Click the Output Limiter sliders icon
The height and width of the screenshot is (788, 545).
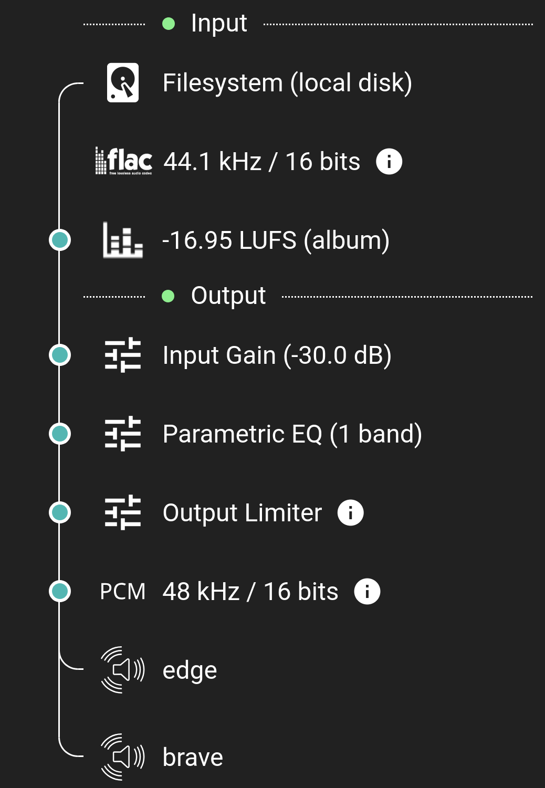[x=123, y=512]
